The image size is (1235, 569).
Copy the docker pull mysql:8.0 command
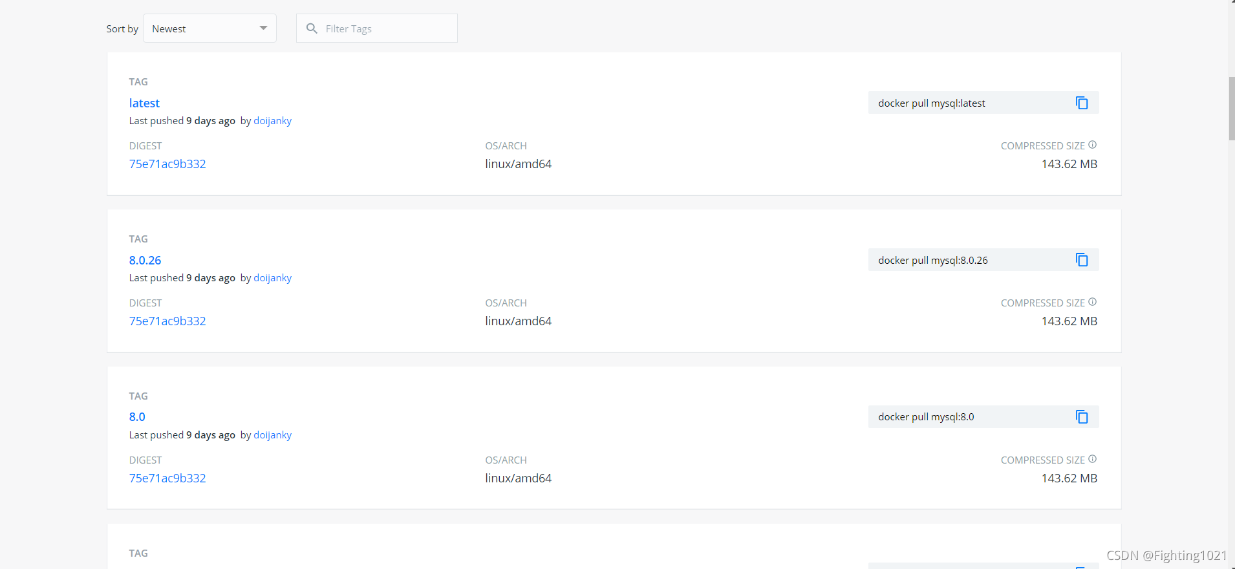[1082, 417]
